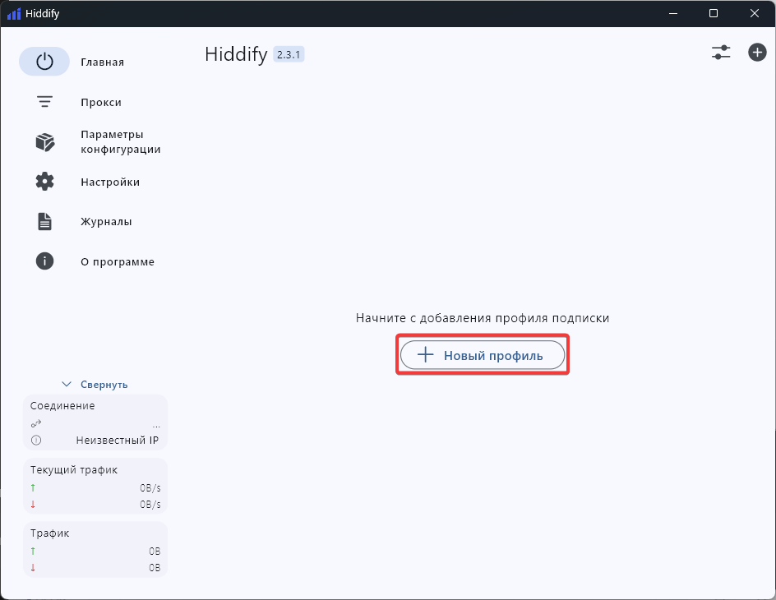Click the Hiddify logo in title bar
Screen dimensions: 776x600
coord(14,13)
